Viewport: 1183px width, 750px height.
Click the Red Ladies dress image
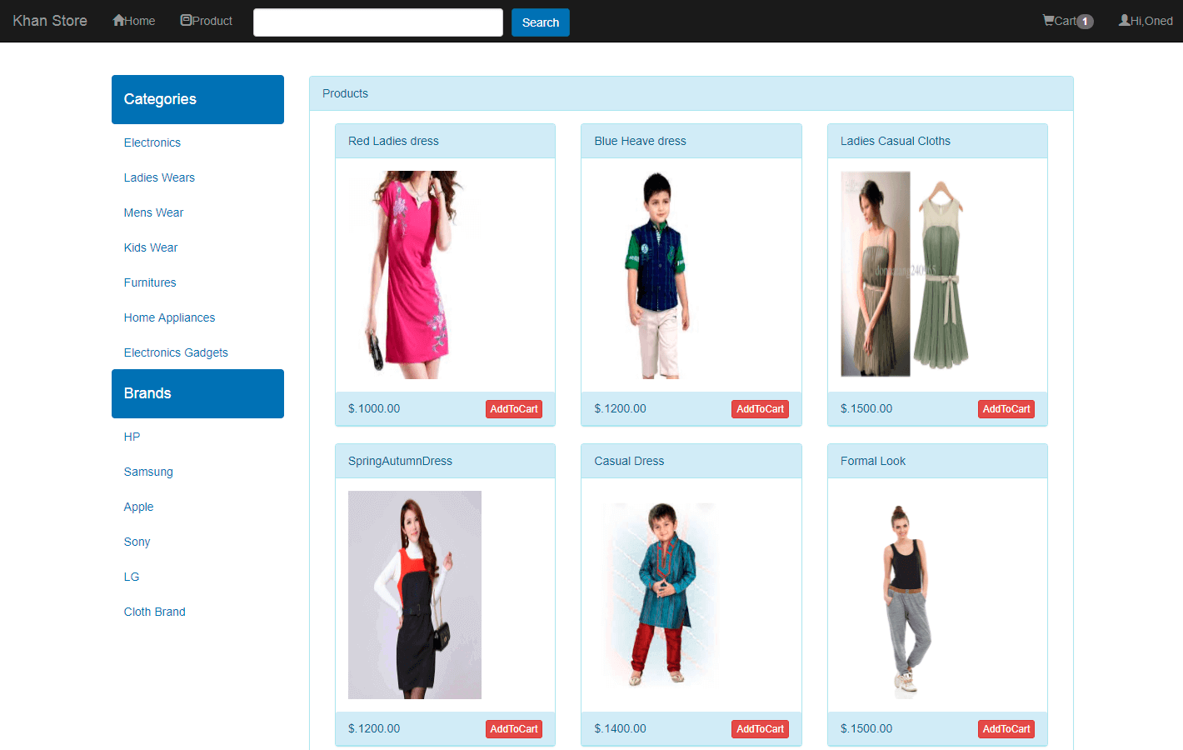click(x=415, y=275)
